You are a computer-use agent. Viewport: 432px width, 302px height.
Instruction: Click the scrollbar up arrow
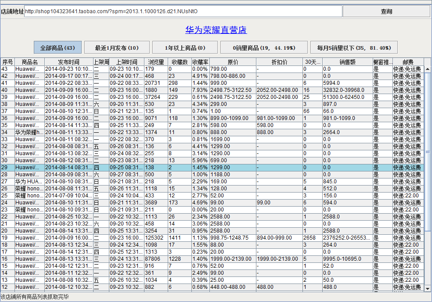pyautogui.click(x=427, y=69)
